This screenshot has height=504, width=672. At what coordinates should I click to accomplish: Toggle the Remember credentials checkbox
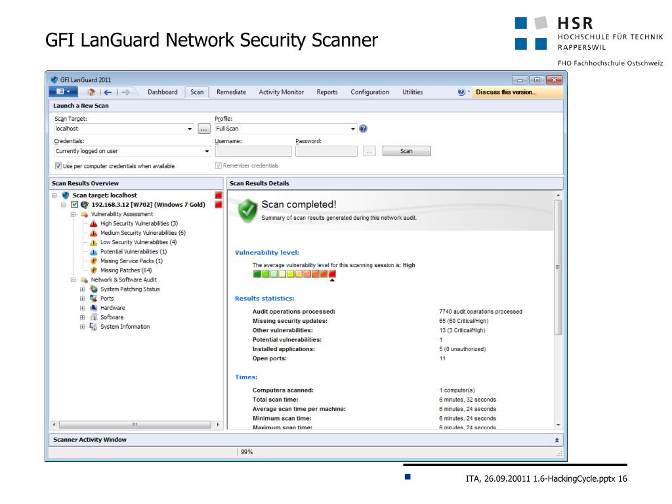218,165
